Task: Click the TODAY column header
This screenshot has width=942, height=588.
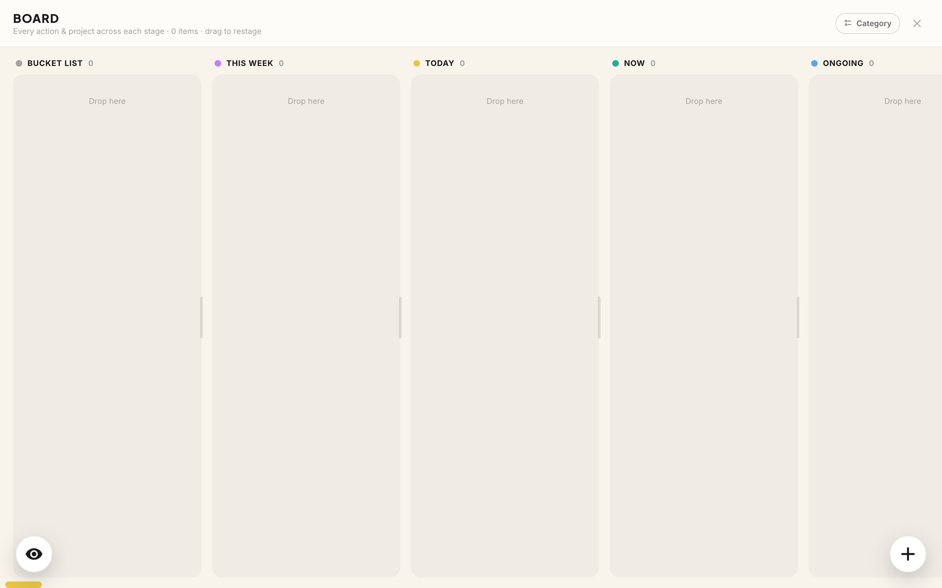Action: (x=440, y=63)
